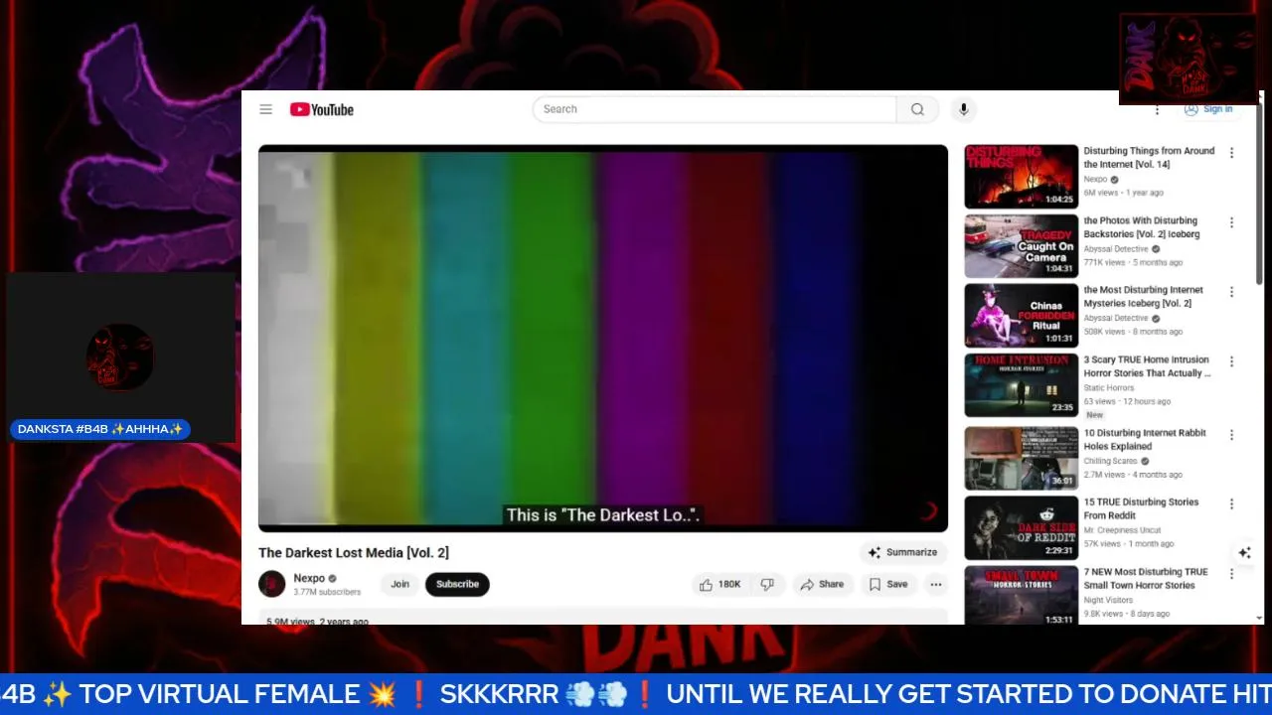Click the search magnifier button
Image resolution: width=1272 pixels, height=715 pixels.
point(917,109)
